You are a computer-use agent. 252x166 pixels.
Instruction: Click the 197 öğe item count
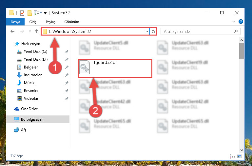tap(17, 156)
